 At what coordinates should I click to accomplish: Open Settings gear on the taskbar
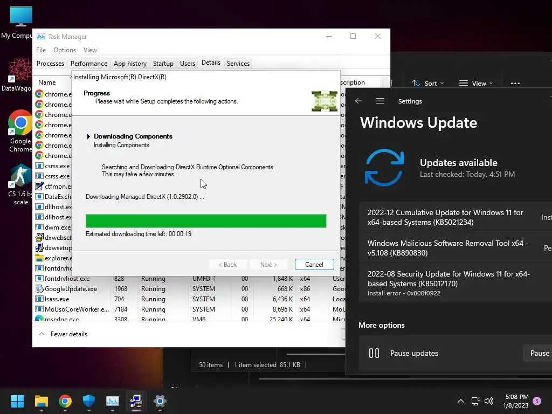tap(160, 401)
